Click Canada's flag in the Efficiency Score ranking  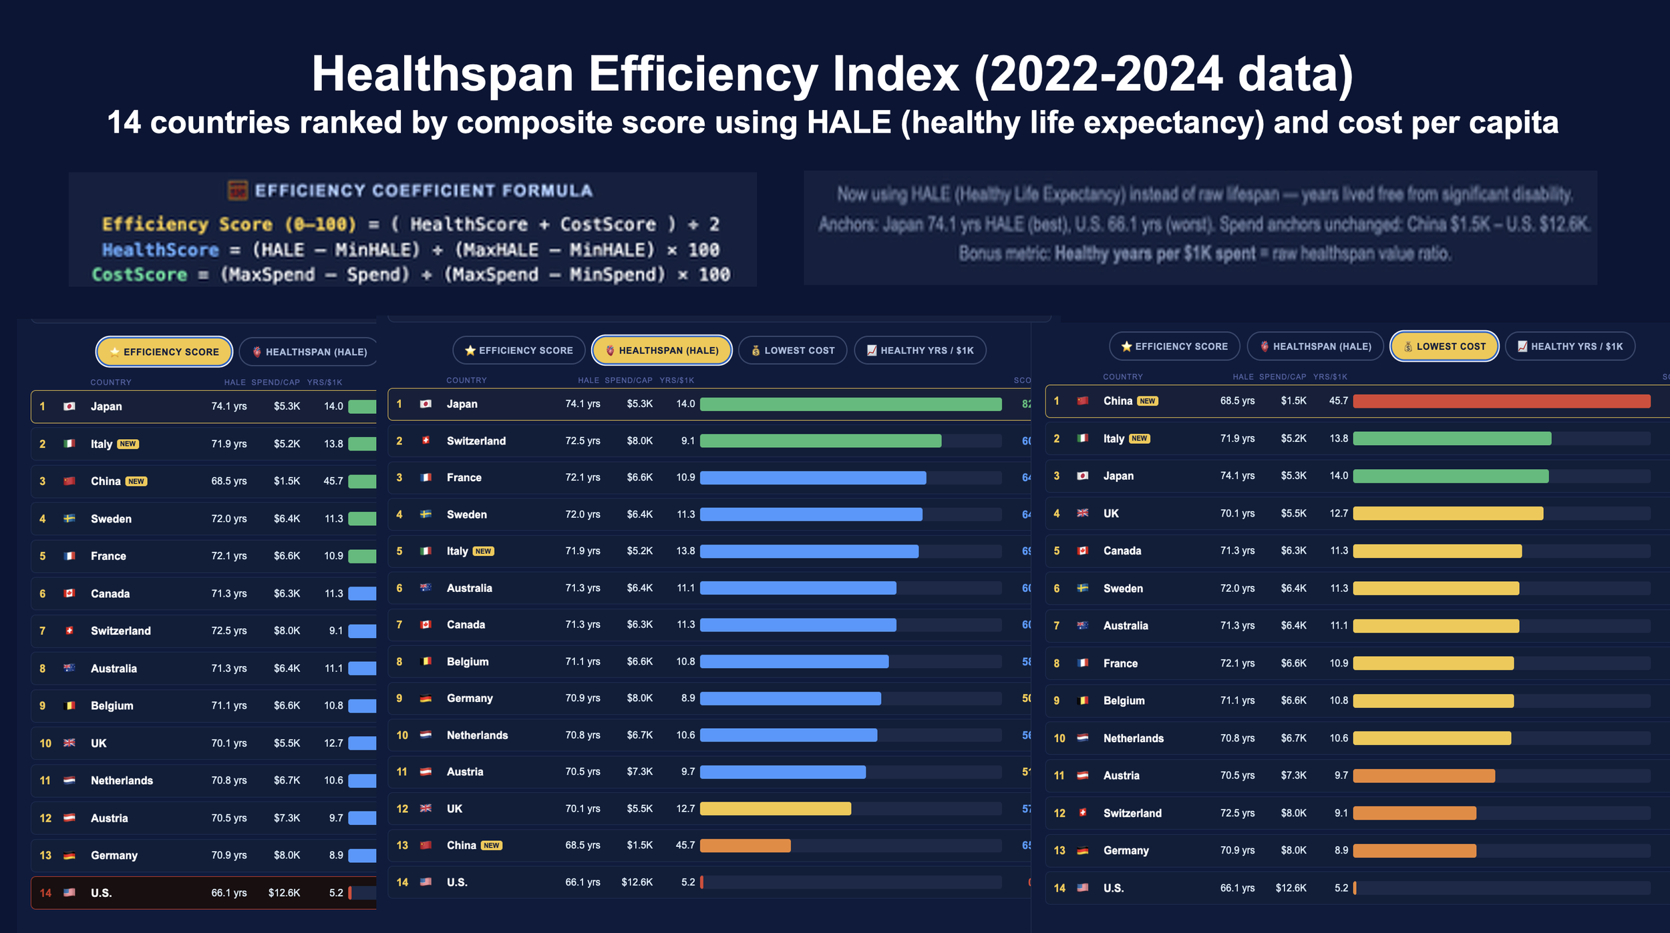69,593
